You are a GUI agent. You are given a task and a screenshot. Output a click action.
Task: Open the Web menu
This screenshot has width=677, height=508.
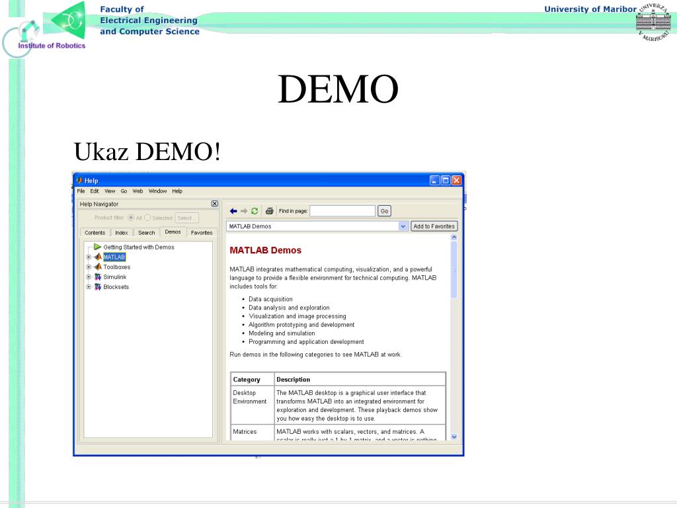[x=138, y=191]
